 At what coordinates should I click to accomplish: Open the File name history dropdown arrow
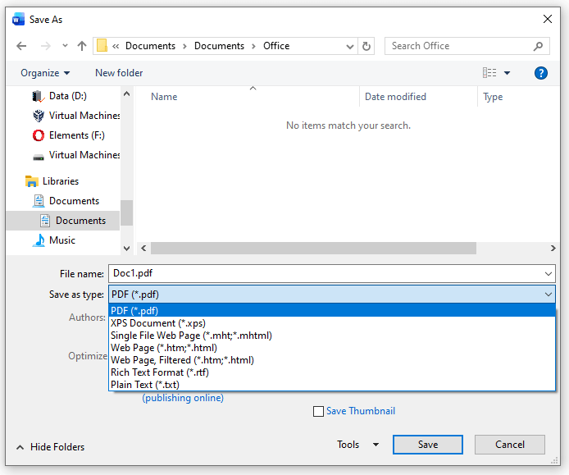pos(549,274)
